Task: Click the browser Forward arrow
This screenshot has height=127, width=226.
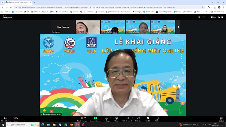Action: [7, 7]
